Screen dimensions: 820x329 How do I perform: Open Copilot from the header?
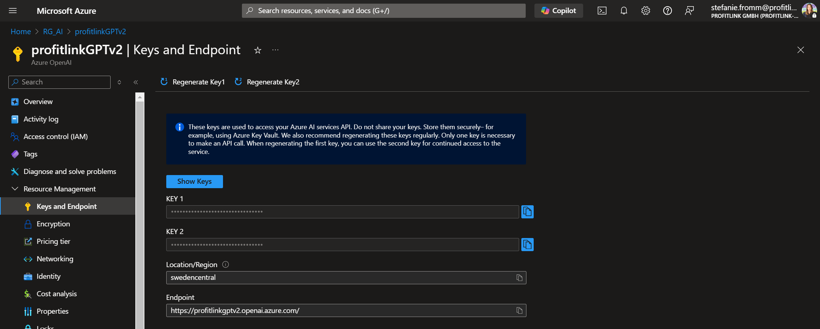click(x=558, y=11)
